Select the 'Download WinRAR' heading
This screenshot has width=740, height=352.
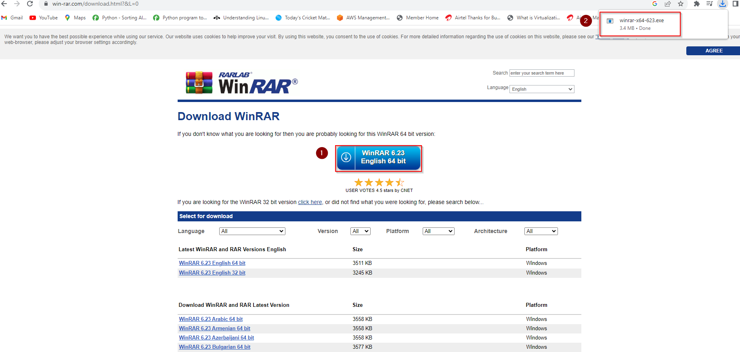[228, 116]
